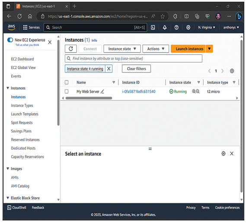Open the Instance state dropdown button
The width and height of the screenshot is (246, 223).
(x=122, y=49)
